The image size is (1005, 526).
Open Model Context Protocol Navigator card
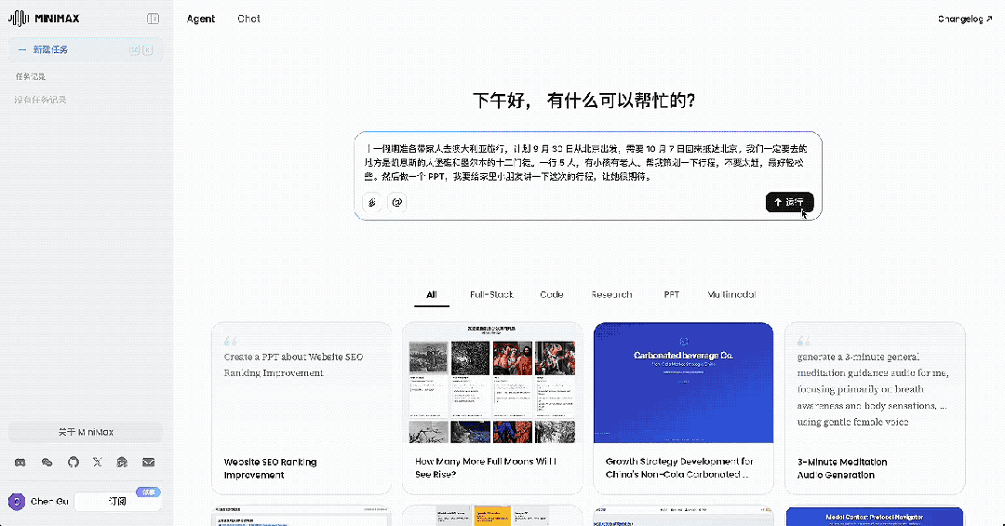tap(875, 517)
